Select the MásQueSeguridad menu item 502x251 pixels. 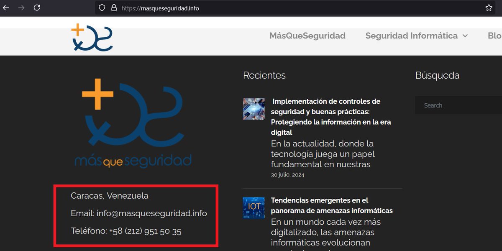click(307, 36)
